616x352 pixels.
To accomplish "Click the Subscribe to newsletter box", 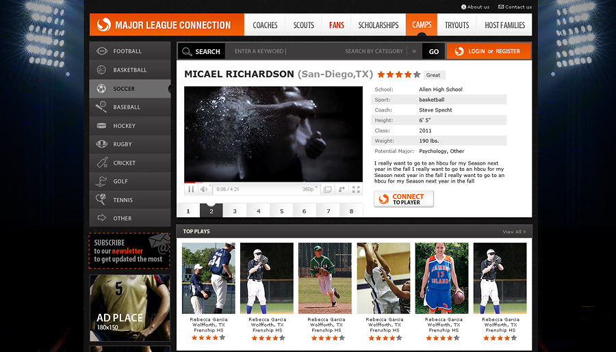I will tap(129, 251).
